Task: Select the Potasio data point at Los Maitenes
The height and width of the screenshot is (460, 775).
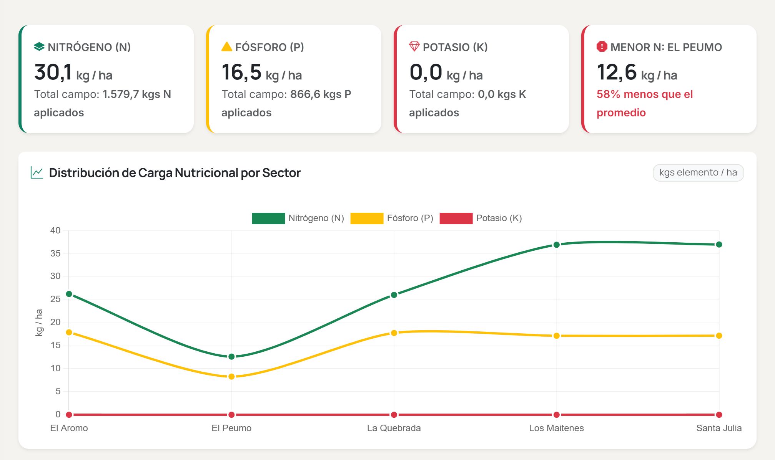Action: click(x=556, y=415)
